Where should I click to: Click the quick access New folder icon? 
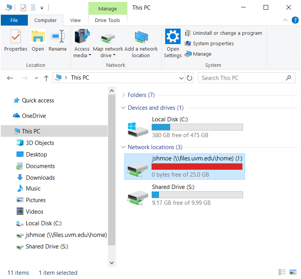(x=33, y=8)
